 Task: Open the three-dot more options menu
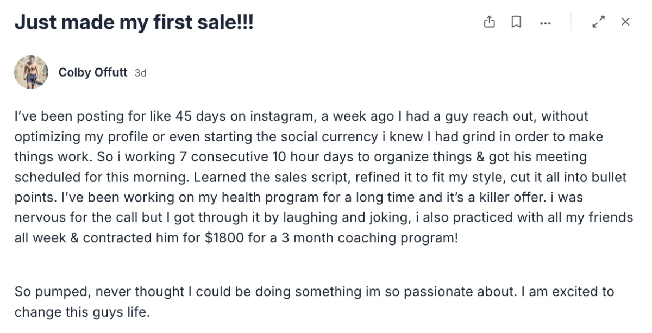point(545,23)
